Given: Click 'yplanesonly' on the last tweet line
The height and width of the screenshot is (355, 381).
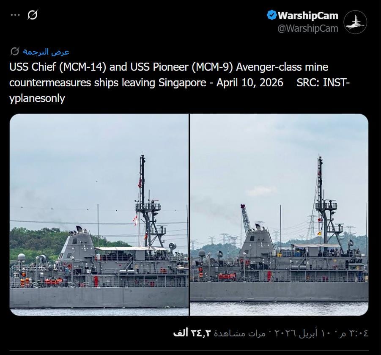Looking at the screenshot, I should coord(37,99).
